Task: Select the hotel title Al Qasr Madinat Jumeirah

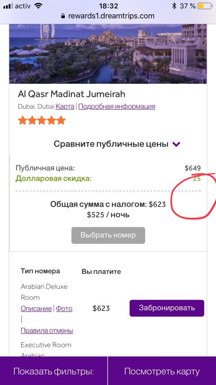Action: [x=72, y=94]
